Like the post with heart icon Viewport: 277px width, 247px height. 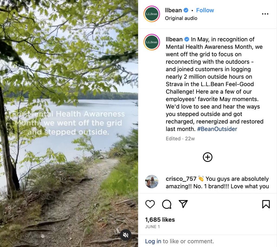[x=150, y=204]
